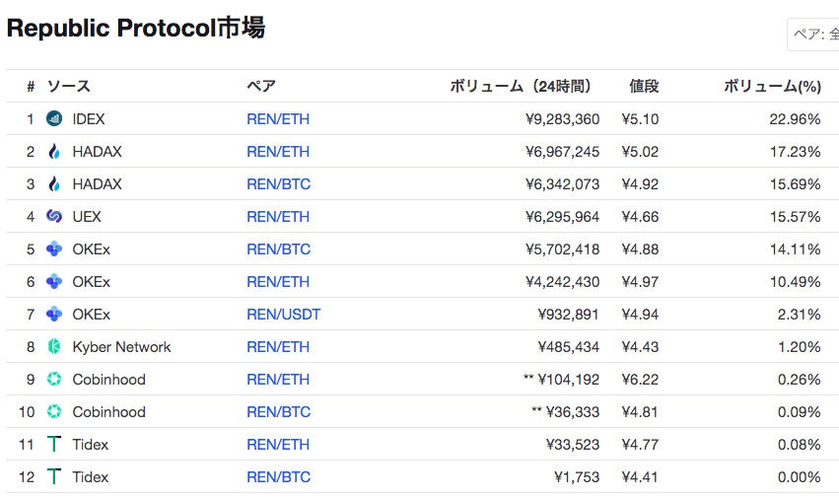Click the Tidex logo in row 11
The width and height of the screenshot is (839, 498).
(x=54, y=444)
